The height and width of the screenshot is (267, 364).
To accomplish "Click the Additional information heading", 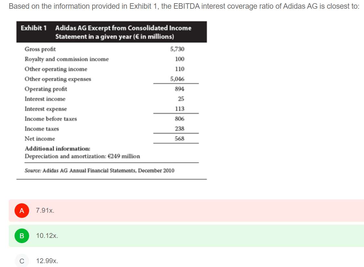I will click(x=57, y=149).
